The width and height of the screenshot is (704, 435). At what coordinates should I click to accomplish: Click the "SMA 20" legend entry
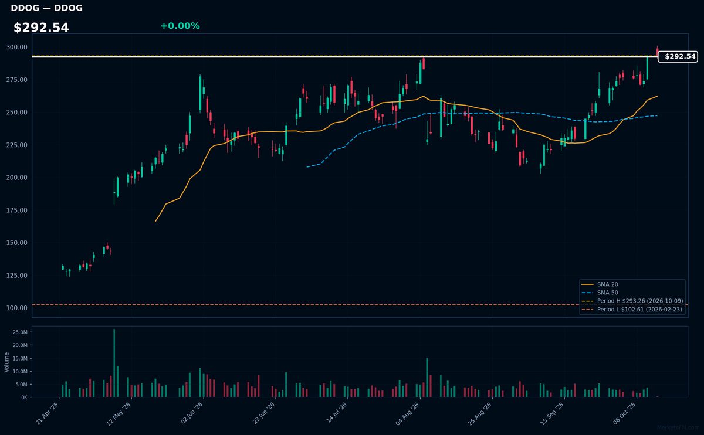[x=599, y=284]
